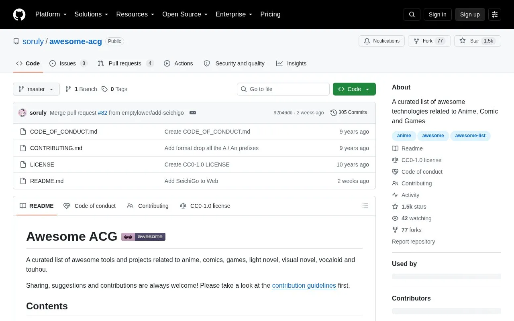Select the CC0-1.0 license README tab
The height and width of the screenshot is (321, 514).
tap(205, 206)
